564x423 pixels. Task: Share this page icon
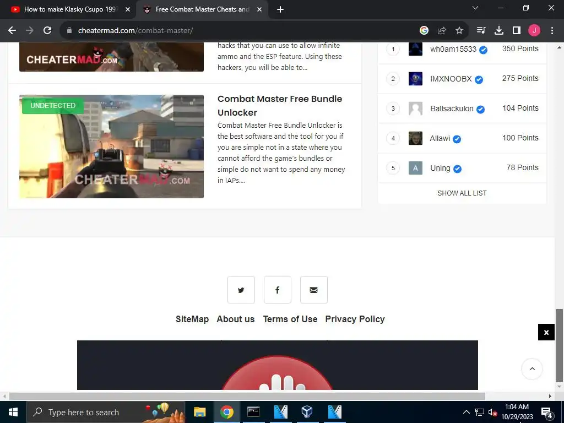442,31
